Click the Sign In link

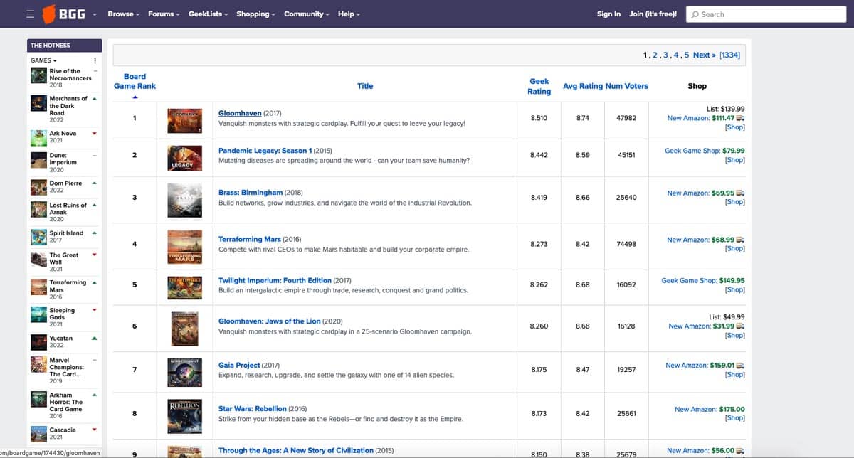click(x=608, y=14)
